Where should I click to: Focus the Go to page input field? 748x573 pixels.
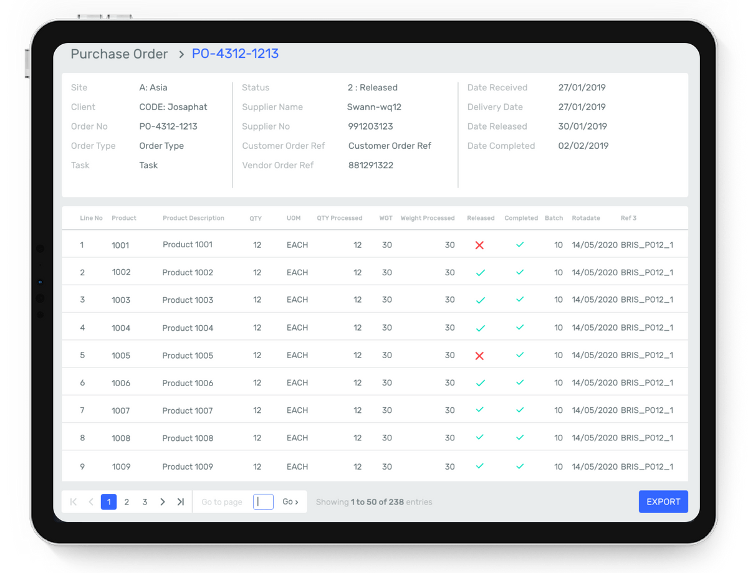tap(263, 502)
